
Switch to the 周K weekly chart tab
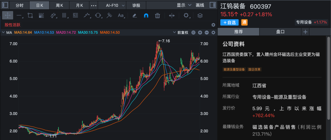(x=59, y=5)
